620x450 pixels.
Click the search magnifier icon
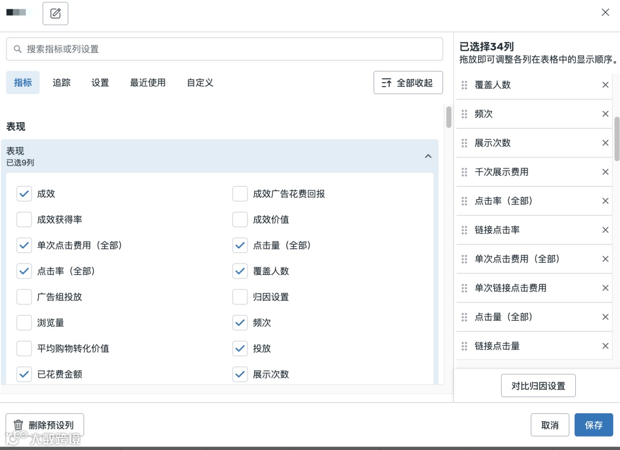(17, 49)
